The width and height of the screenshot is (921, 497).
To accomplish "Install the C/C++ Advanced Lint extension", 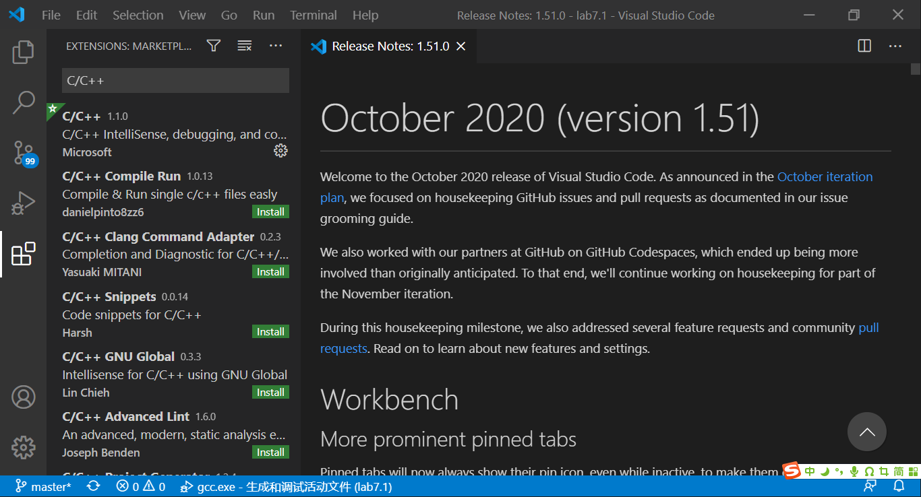I will [x=270, y=452].
